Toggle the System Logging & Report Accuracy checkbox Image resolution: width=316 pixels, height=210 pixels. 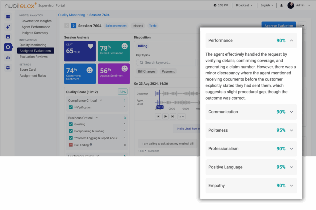tap(71, 138)
